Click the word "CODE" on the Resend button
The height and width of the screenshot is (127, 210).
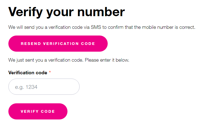click(88, 44)
